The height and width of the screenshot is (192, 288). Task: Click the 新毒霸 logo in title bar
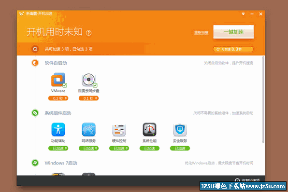[x=21, y=14]
